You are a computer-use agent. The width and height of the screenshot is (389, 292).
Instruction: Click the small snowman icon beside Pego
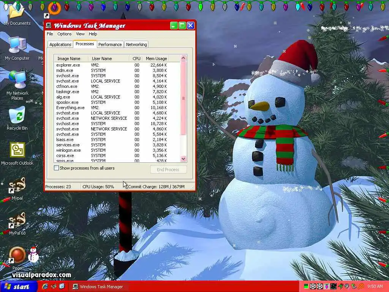(x=33, y=254)
